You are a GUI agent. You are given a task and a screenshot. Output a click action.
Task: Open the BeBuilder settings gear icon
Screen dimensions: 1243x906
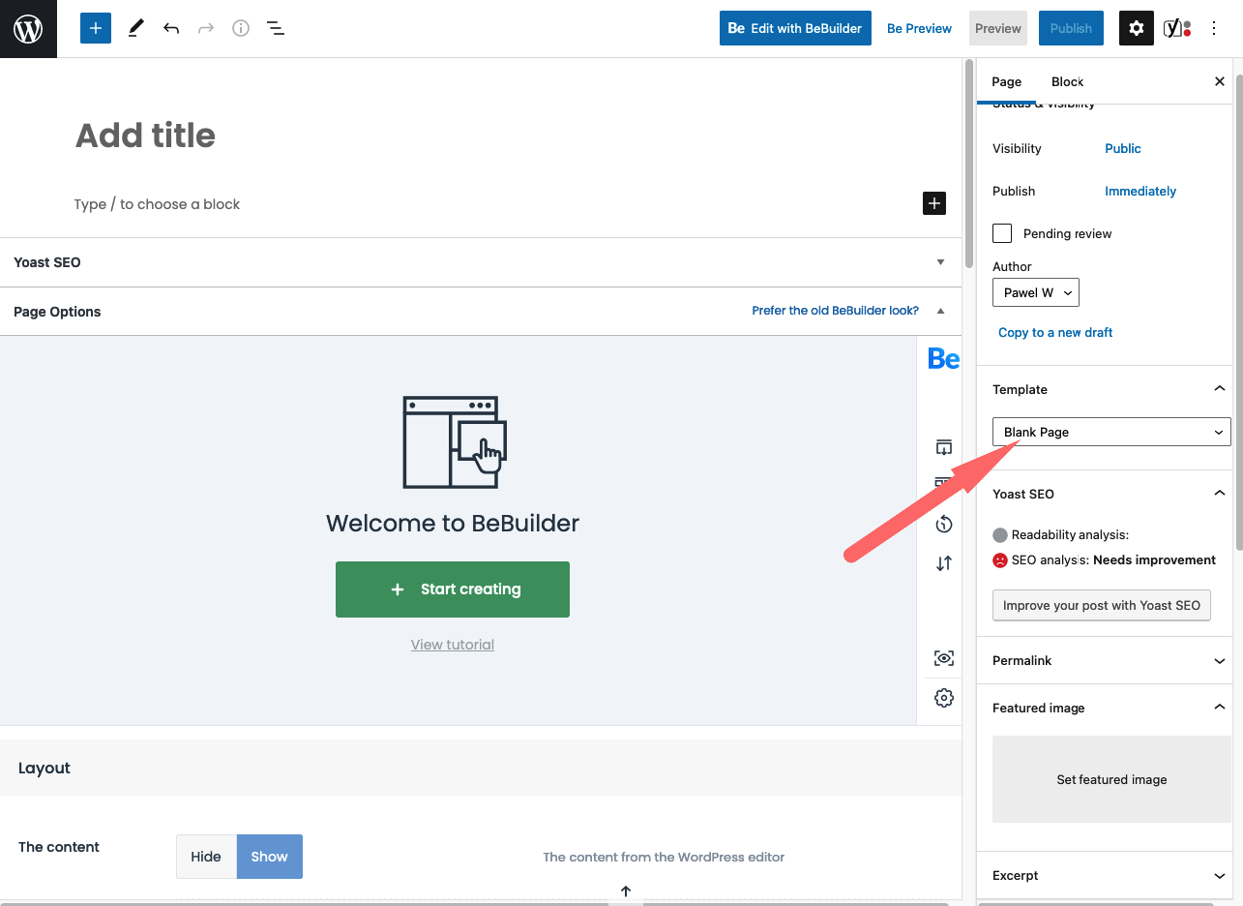[x=944, y=698]
